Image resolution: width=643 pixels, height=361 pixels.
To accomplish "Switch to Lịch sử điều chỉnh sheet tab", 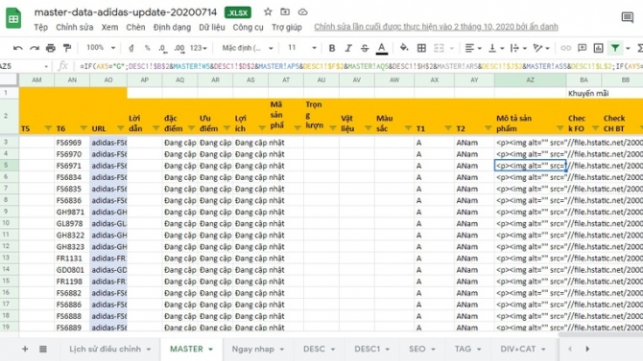I will click(110, 350).
